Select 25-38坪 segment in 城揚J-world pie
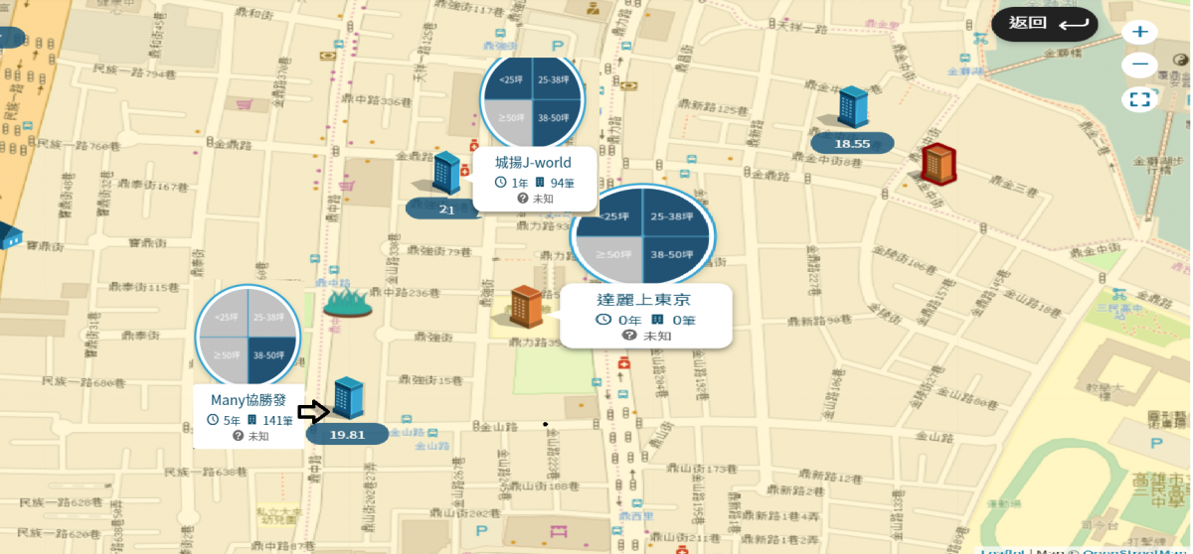1193x554 pixels. (556, 77)
